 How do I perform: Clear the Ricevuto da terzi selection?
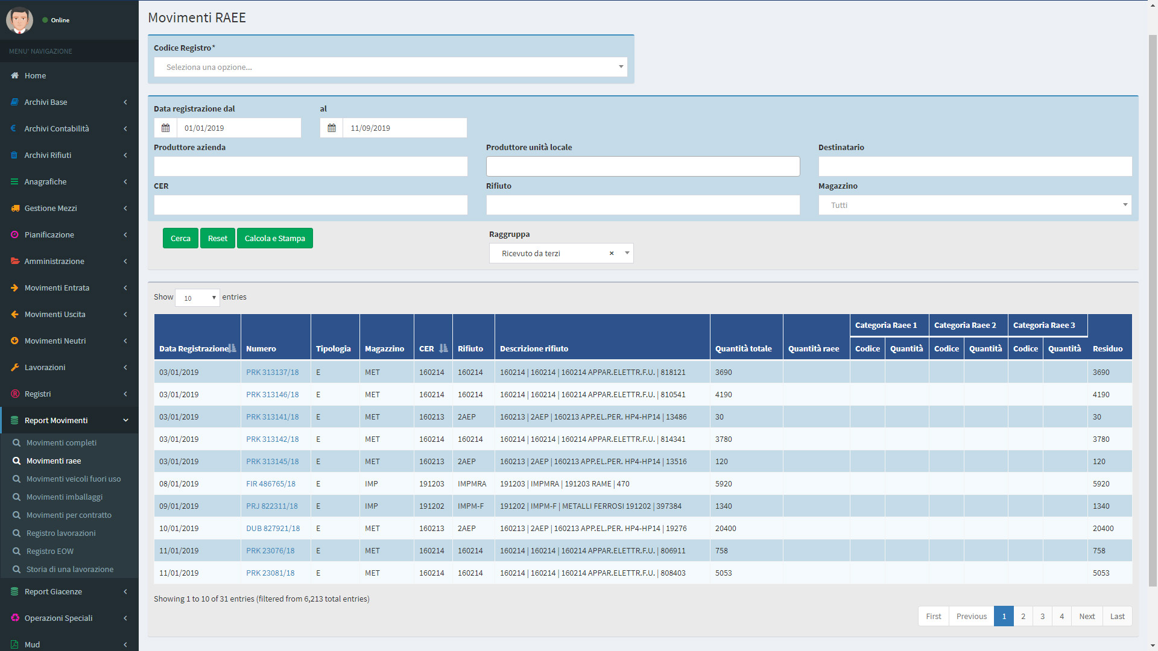[x=612, y=253]
